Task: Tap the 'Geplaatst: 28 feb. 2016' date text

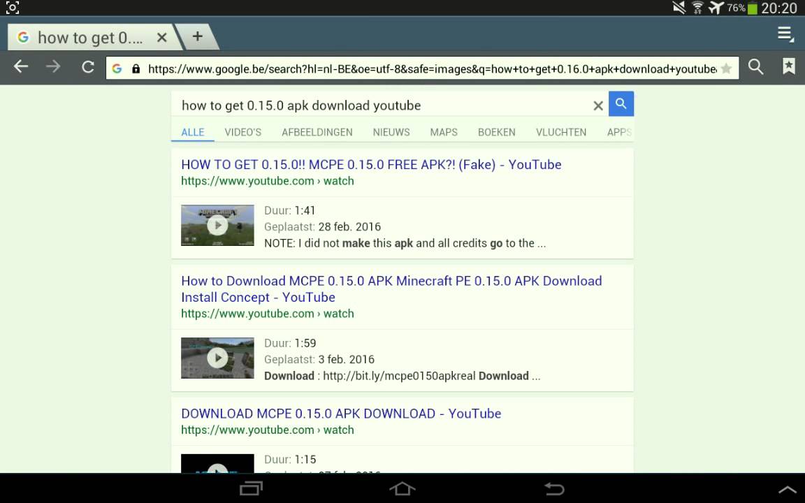Action: (x=322, y=227)
